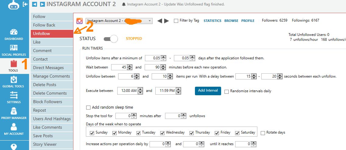
Task: Open the Tools sidebar icon
Action: click(x=14, y=64)
